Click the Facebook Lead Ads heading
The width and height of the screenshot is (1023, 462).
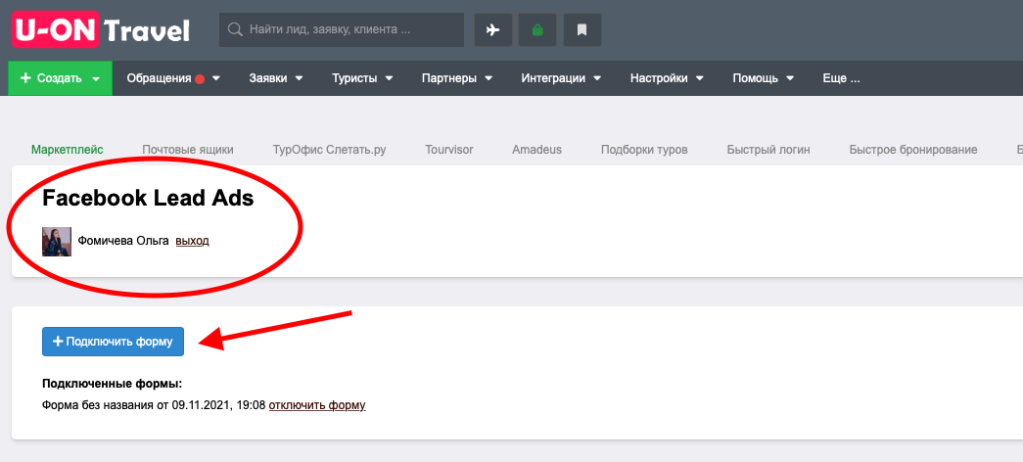coord(148,199)
